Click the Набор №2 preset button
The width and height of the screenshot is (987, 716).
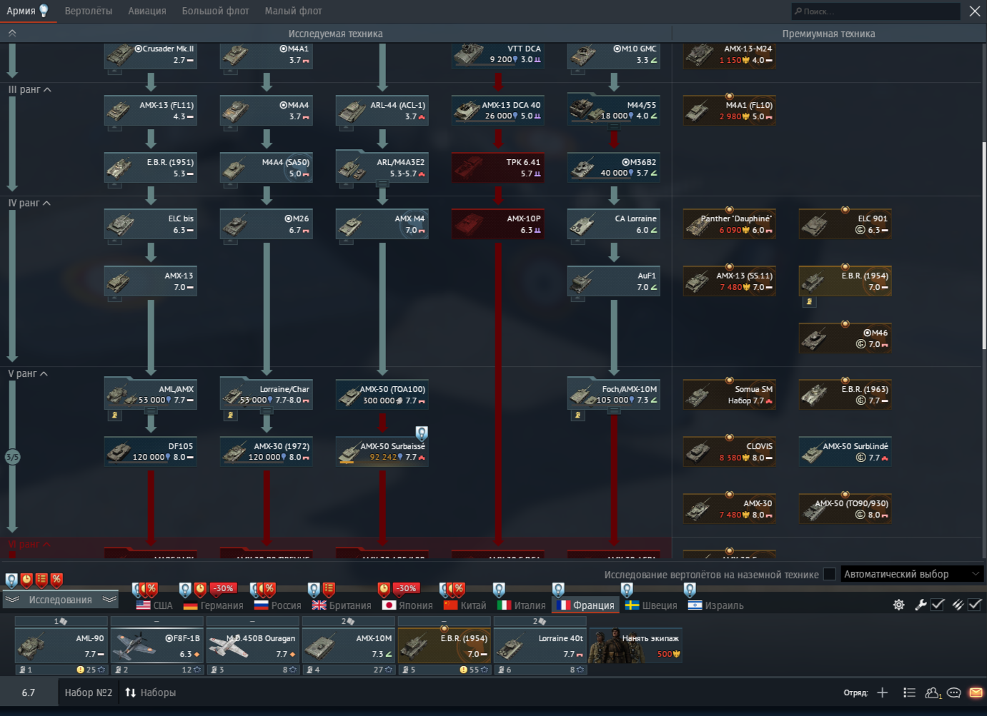pyautogui.click(x=89, y=692)
